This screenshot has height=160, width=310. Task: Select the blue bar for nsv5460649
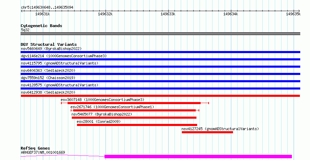(160, 52)
